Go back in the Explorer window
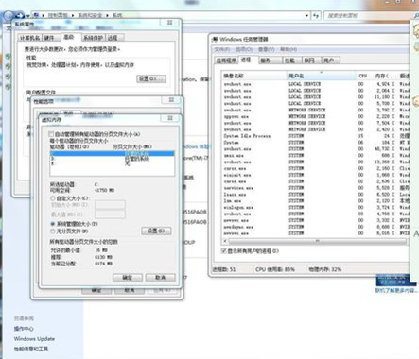 [9, 15]
